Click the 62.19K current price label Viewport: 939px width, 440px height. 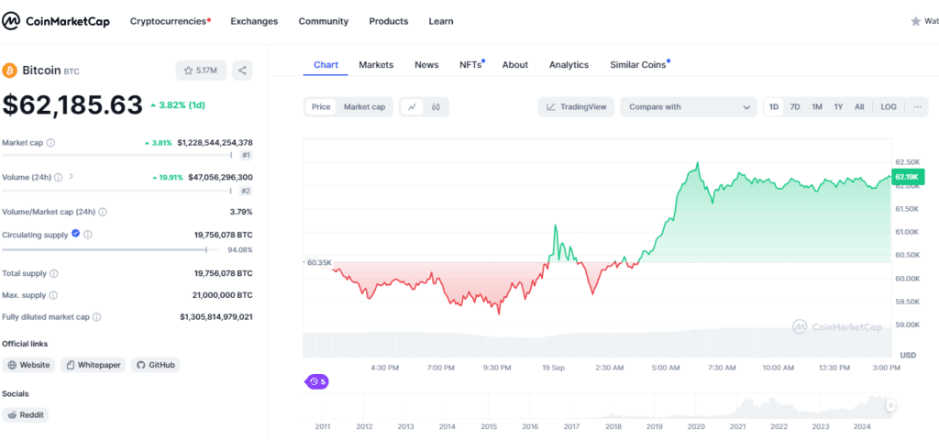909,177
